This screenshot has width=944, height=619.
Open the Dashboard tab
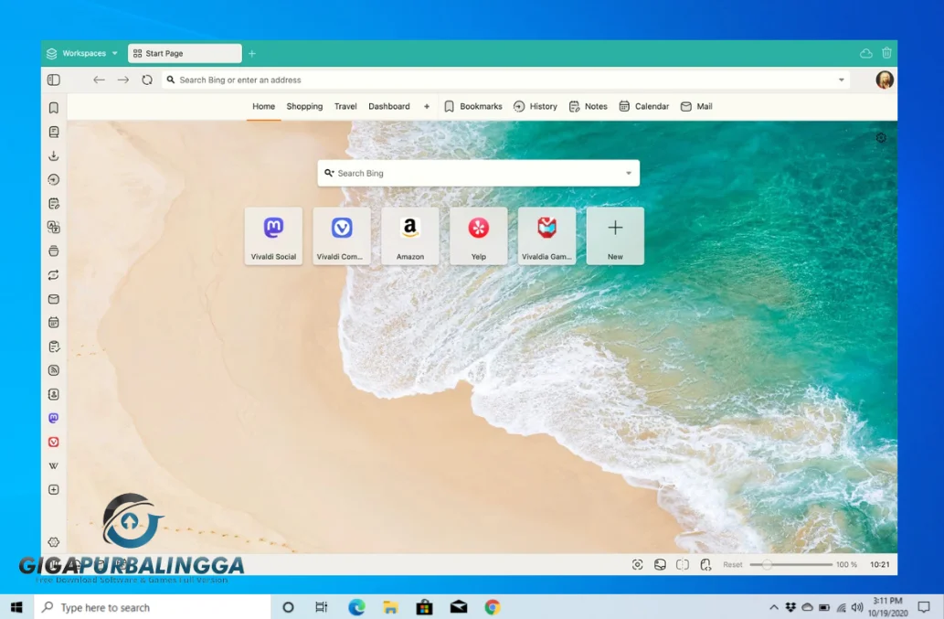(388, 106)
